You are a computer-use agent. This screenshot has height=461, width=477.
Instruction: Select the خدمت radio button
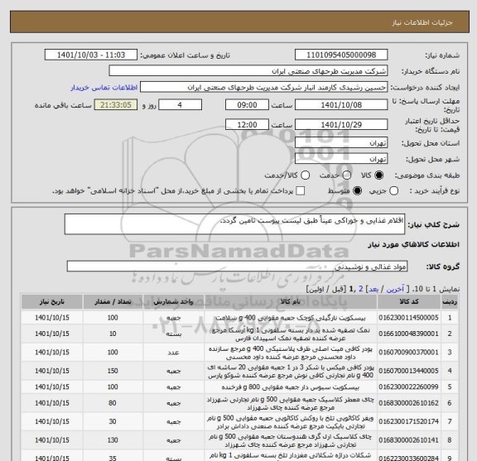tap(347, 175)
